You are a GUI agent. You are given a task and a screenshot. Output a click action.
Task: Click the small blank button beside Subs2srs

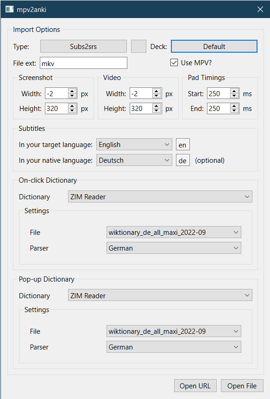[138, 46]
